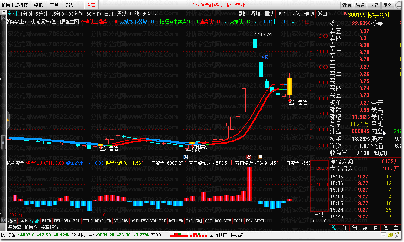404x242 pixels.
Task: Click the yellow upload icon in status bar
Action: point(390,235)
